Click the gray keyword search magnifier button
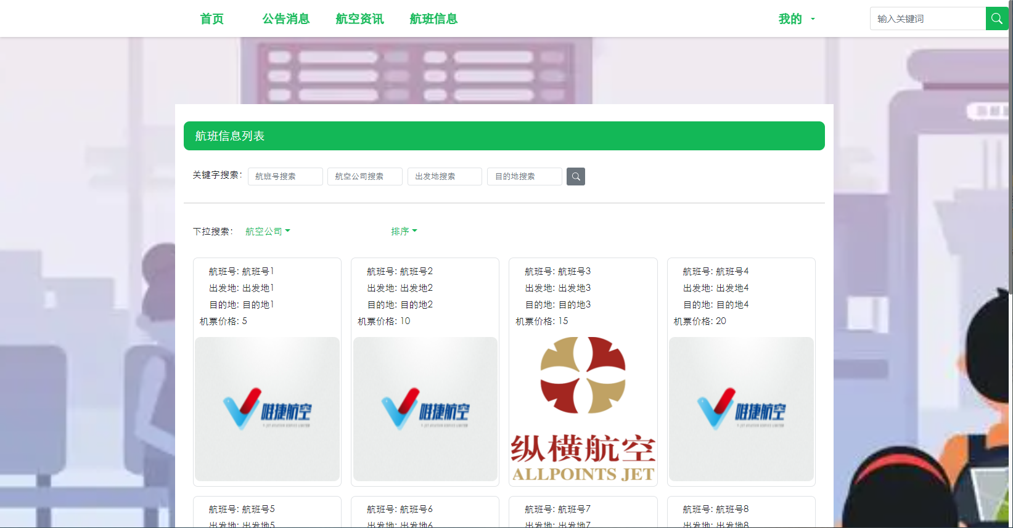This screenshot has height=528, width=1013. click(576, 177)
